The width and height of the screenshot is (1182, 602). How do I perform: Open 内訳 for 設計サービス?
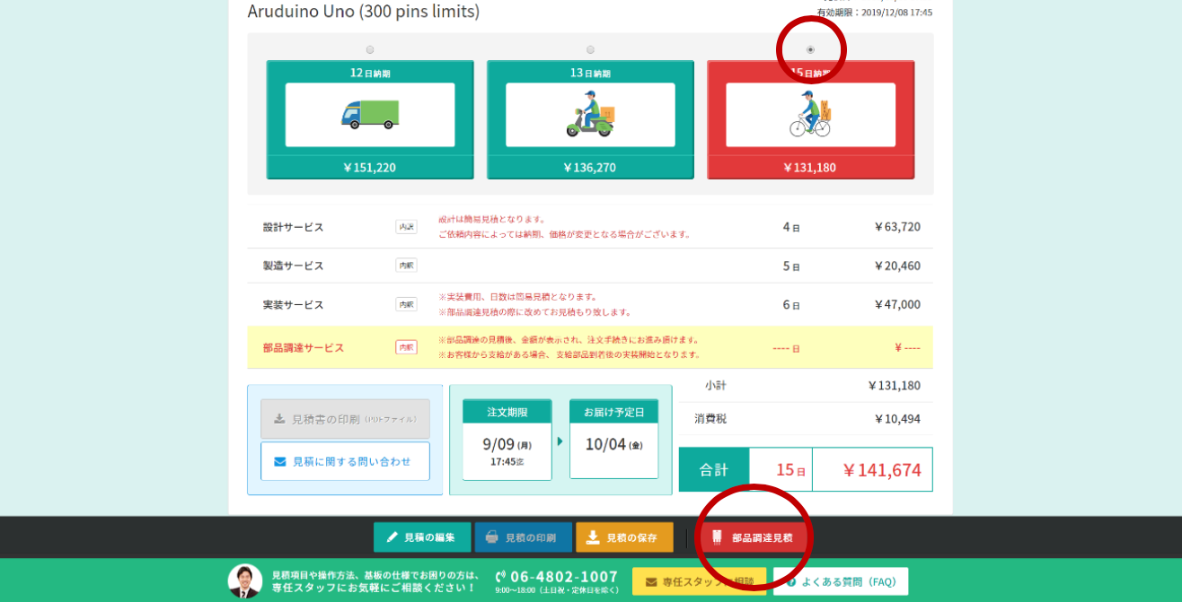pyautogui.click(x=406, y=227)
